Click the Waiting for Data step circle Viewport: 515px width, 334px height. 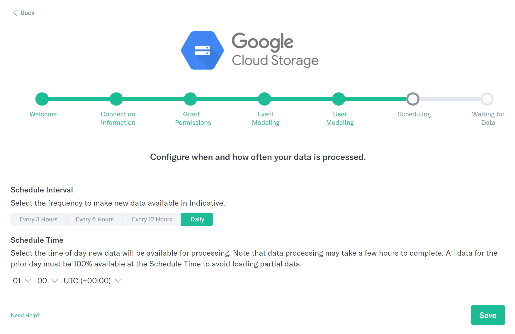pyautogui.click(x=487, y=99)
